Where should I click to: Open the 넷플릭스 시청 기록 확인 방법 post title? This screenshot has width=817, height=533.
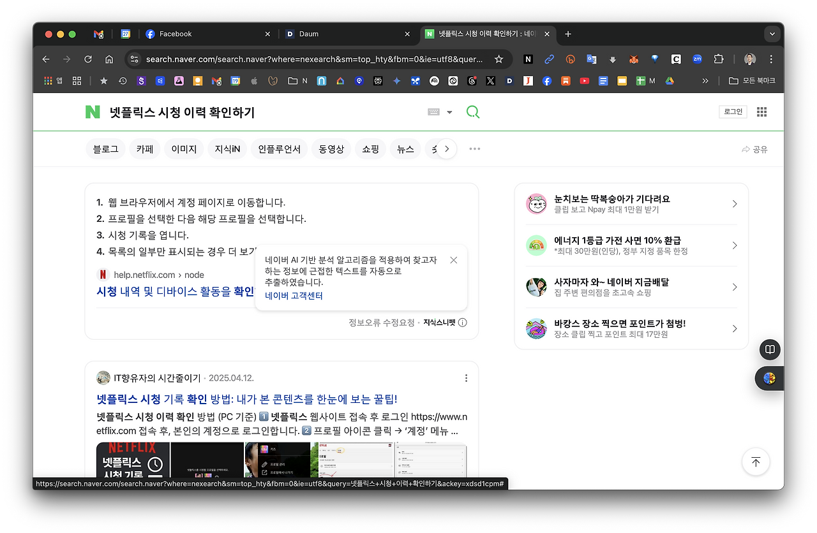point(246,399)
